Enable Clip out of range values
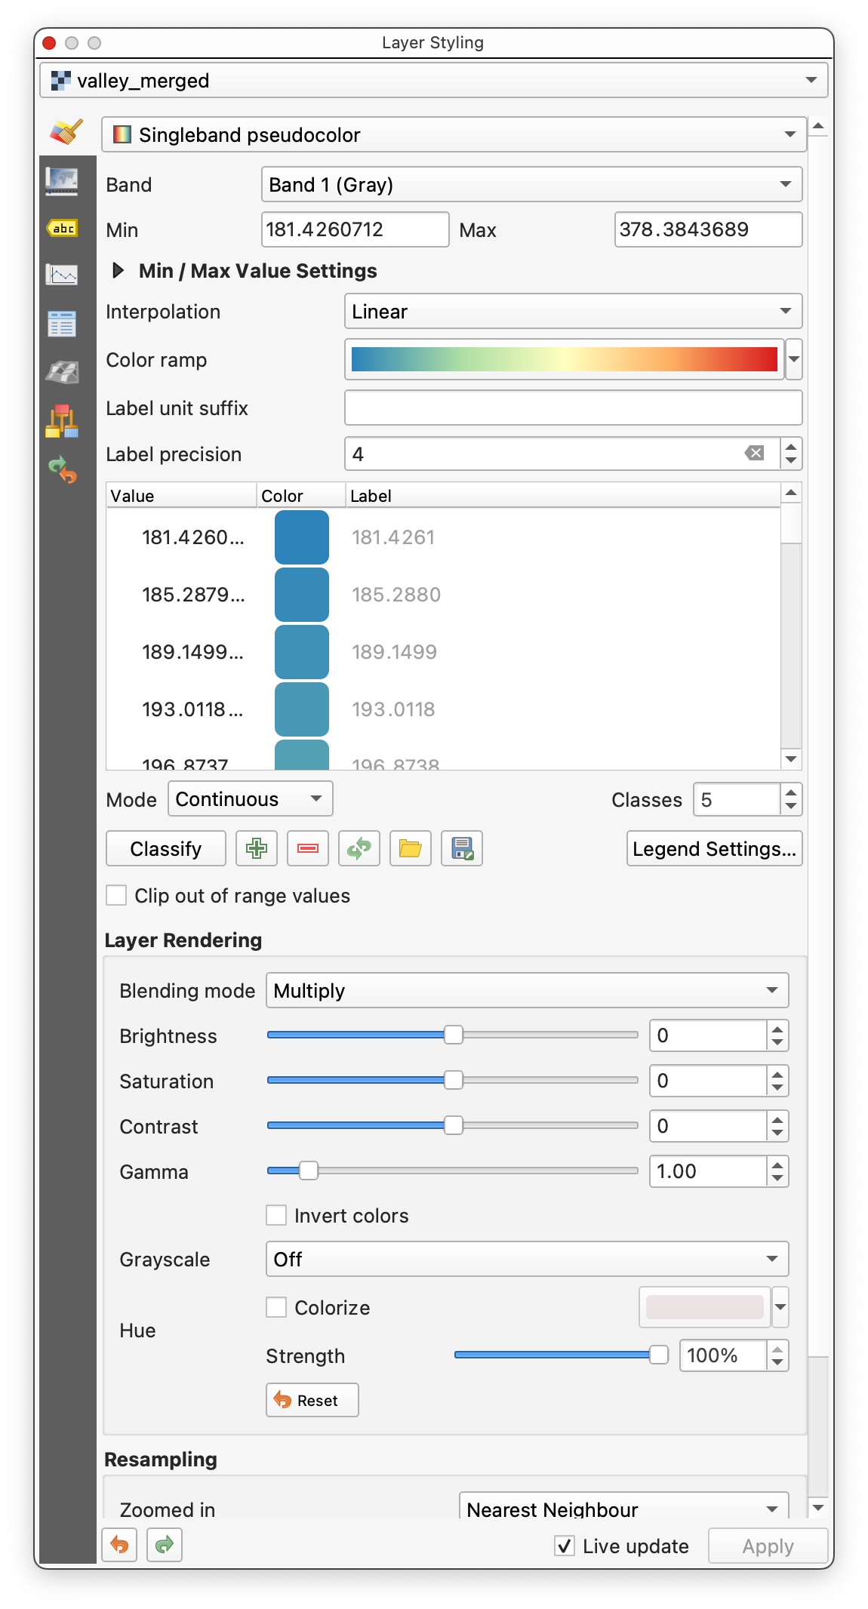 pos(117,895)
